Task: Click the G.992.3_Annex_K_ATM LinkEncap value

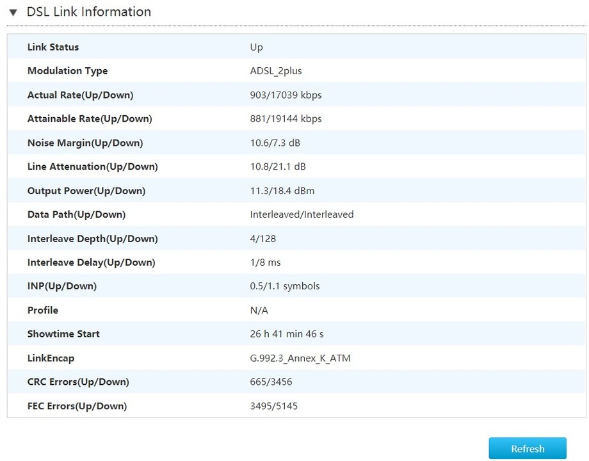Action: (x=300, y=358)
